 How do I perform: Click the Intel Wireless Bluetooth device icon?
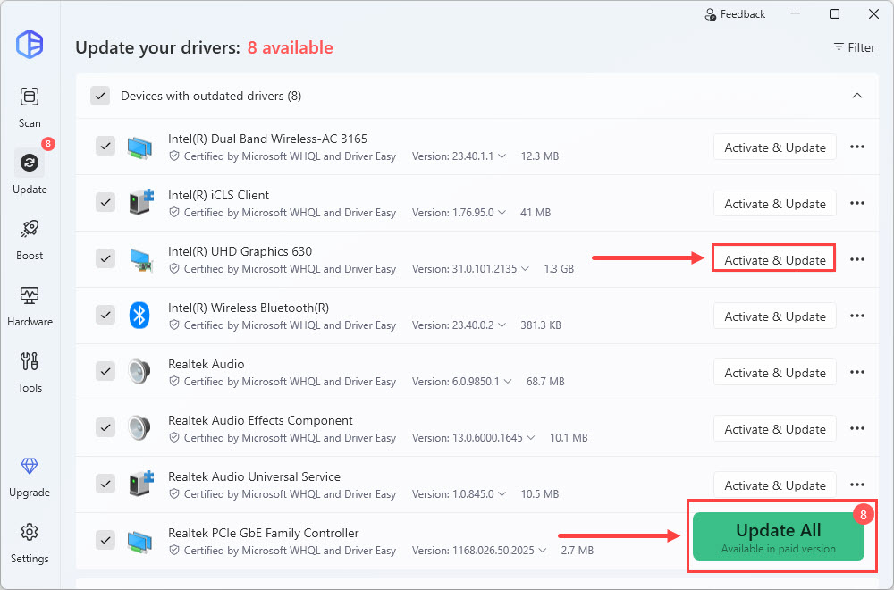[x=139, y=316]
